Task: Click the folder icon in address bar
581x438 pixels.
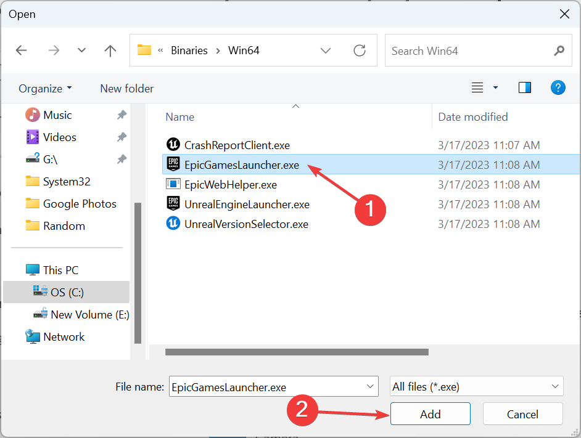Action: pos(144,50)
